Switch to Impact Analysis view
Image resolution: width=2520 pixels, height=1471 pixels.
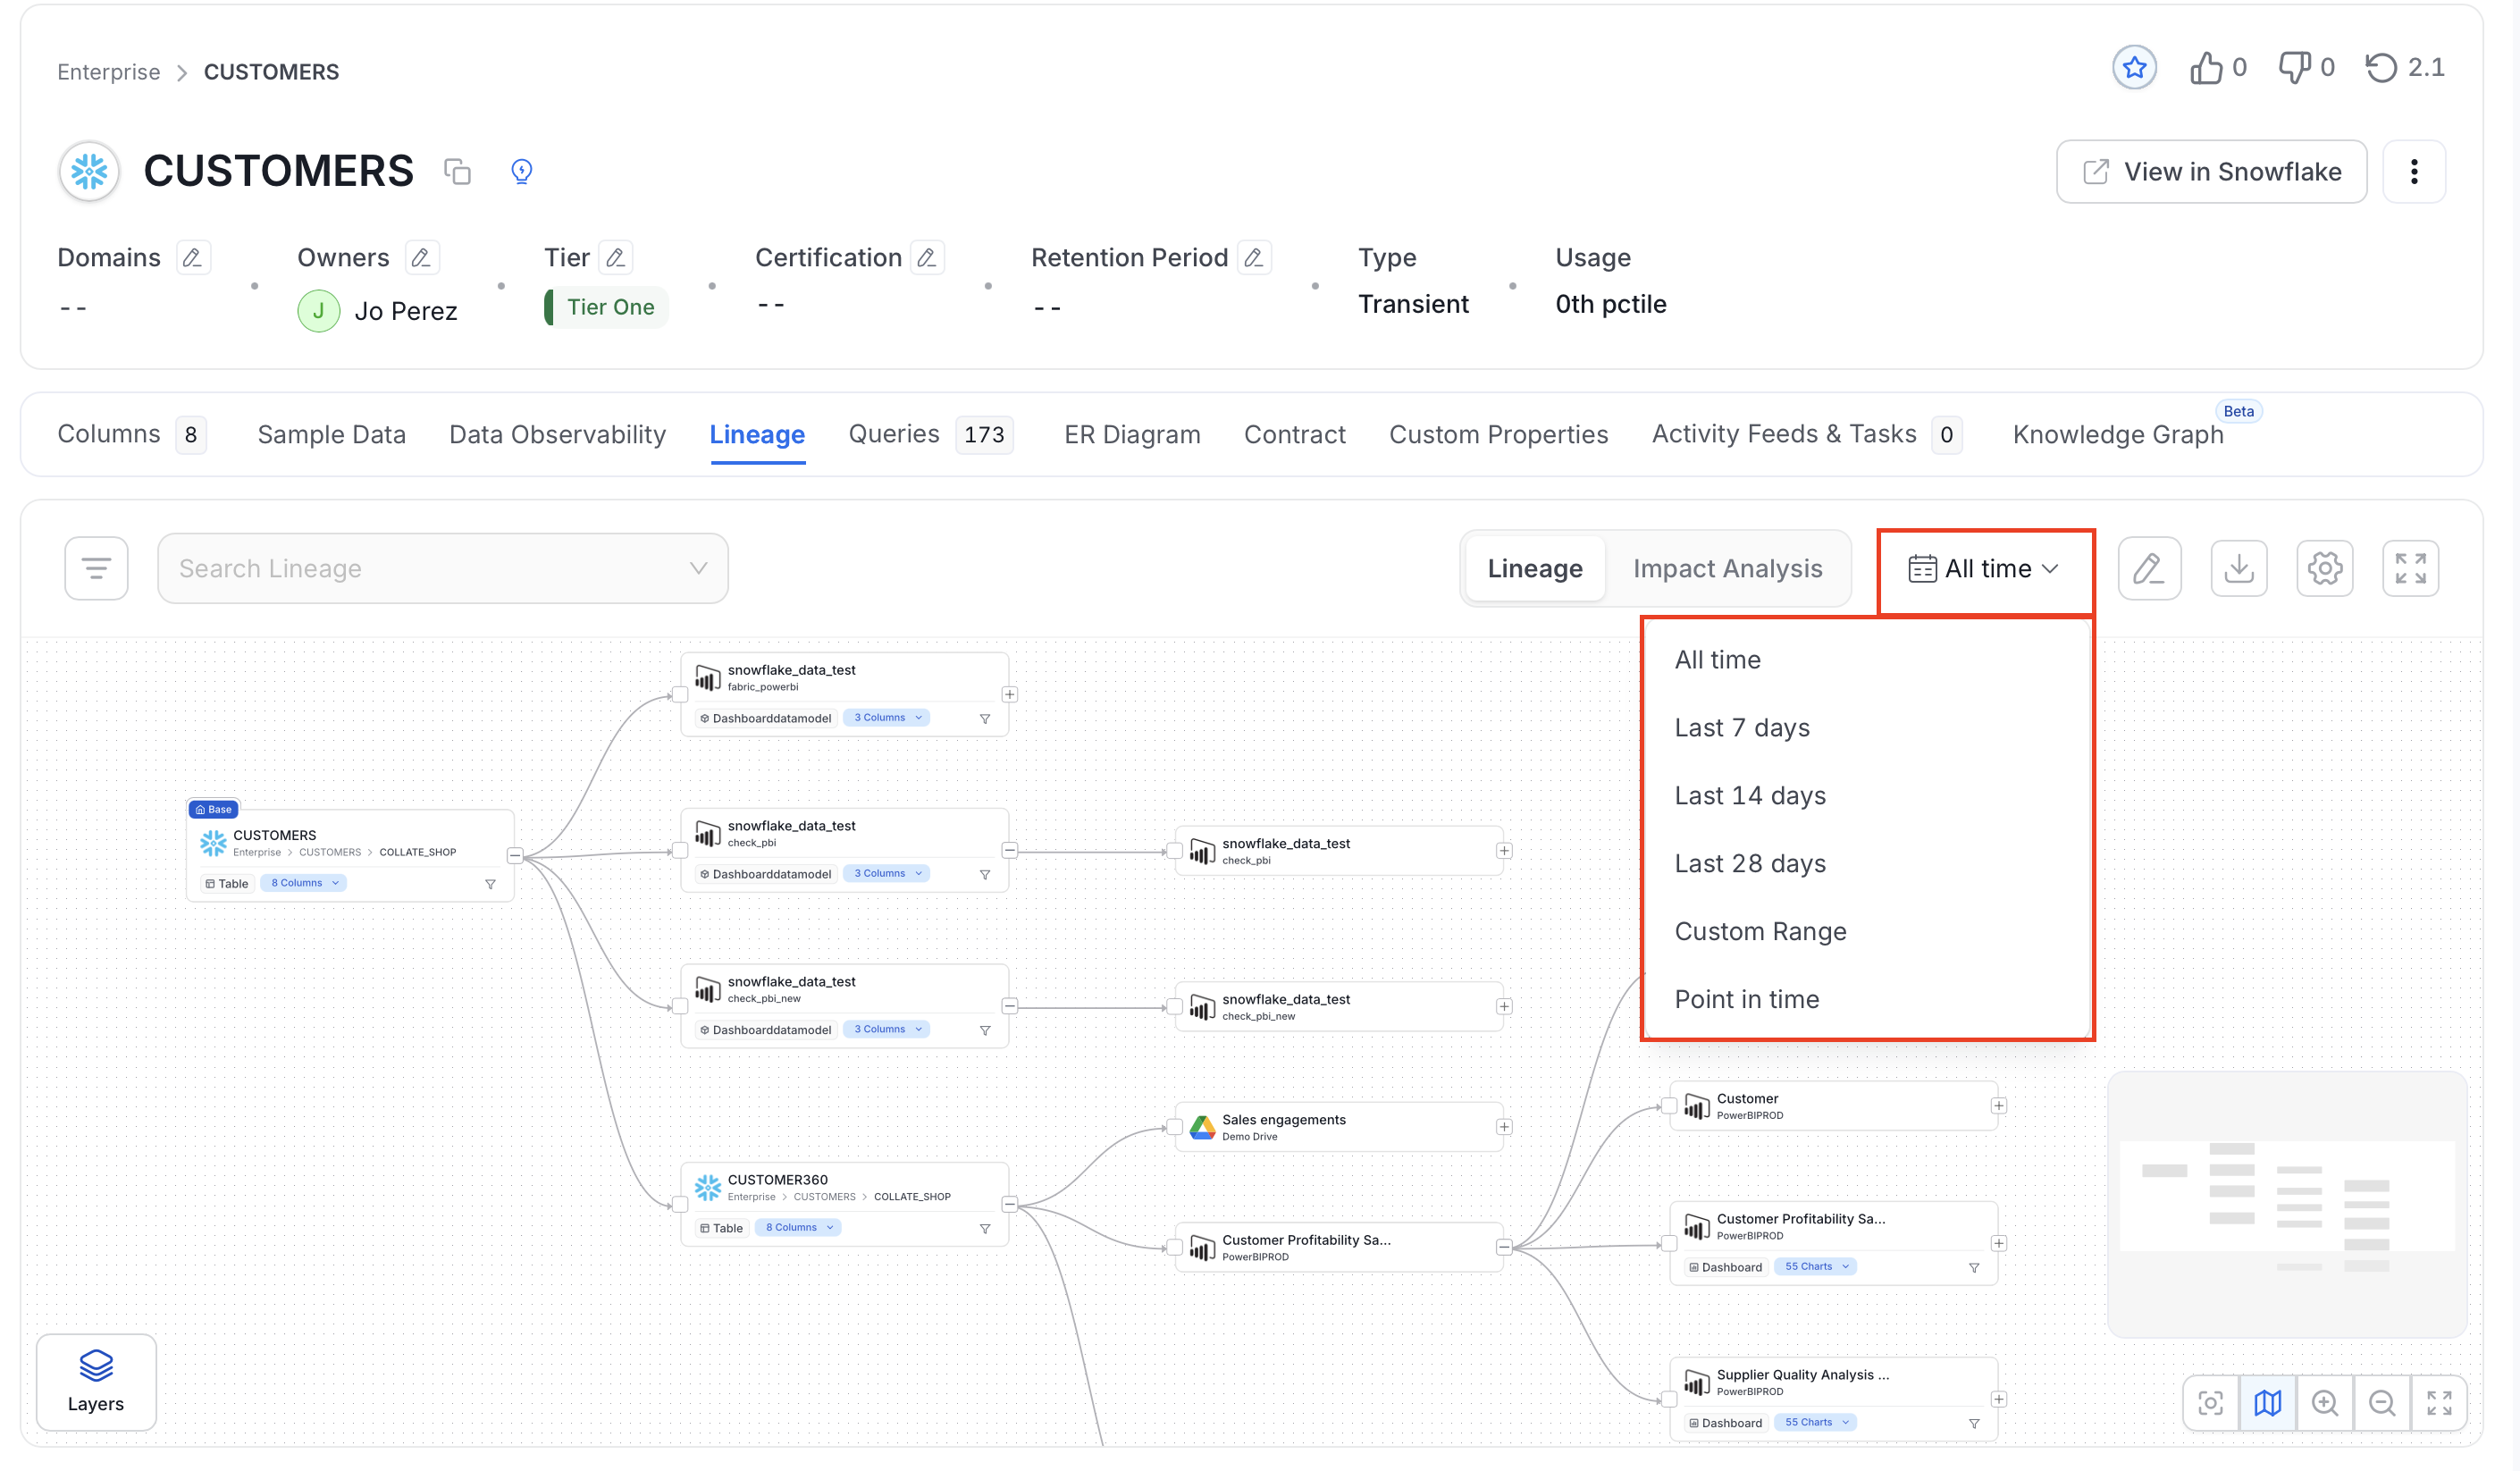point(1727,569)
